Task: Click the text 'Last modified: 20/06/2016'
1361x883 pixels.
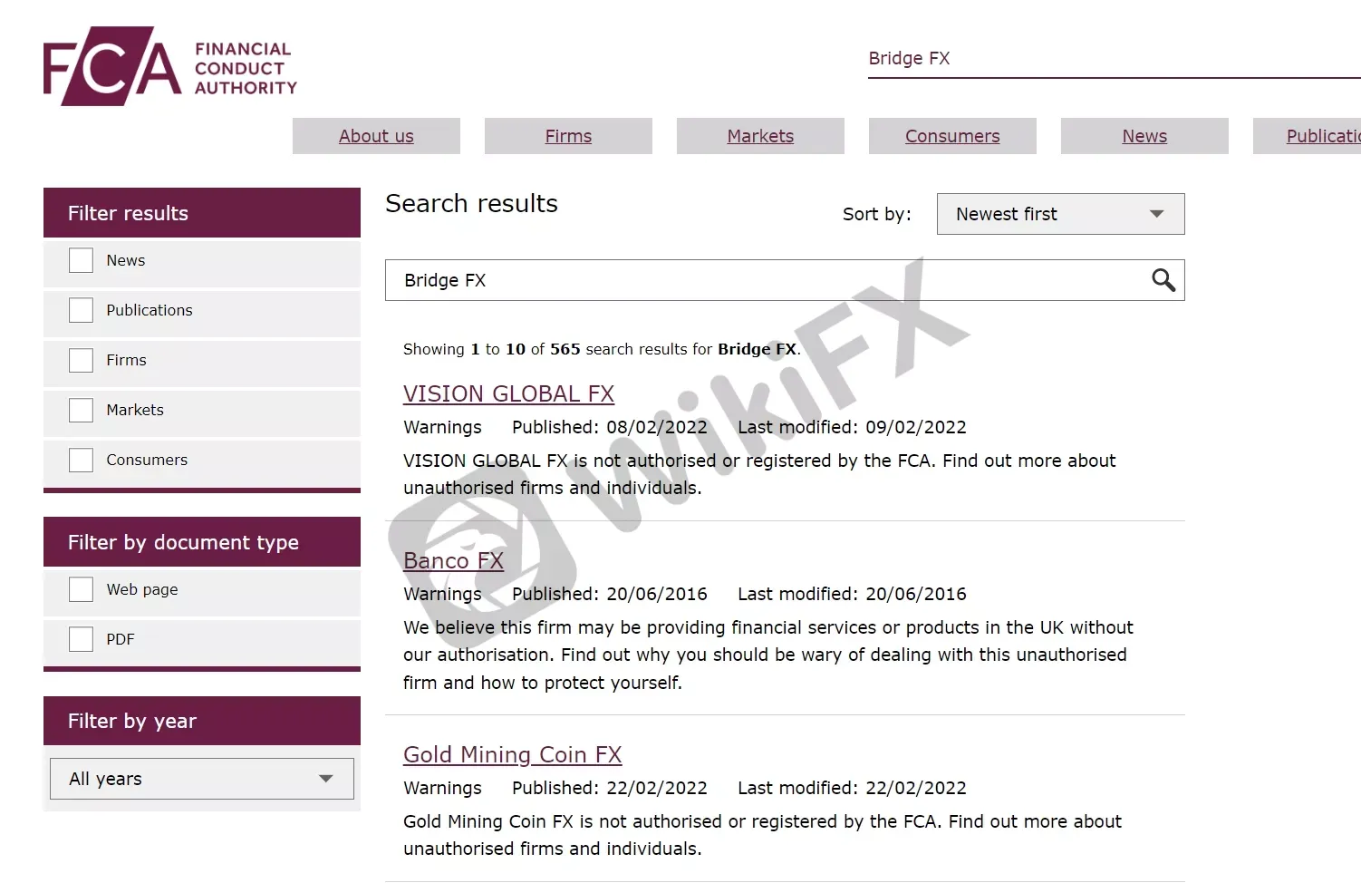Action: (x=852, y=594)
